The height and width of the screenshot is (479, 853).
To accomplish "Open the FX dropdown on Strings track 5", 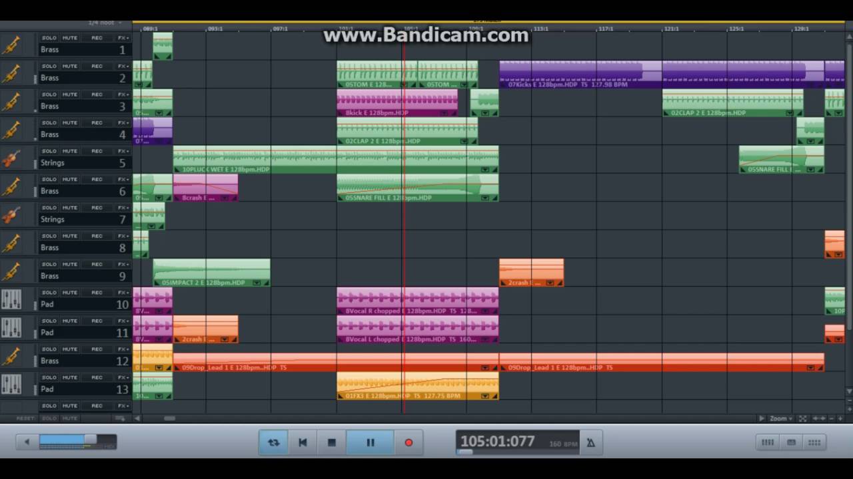I will point(123,151).
